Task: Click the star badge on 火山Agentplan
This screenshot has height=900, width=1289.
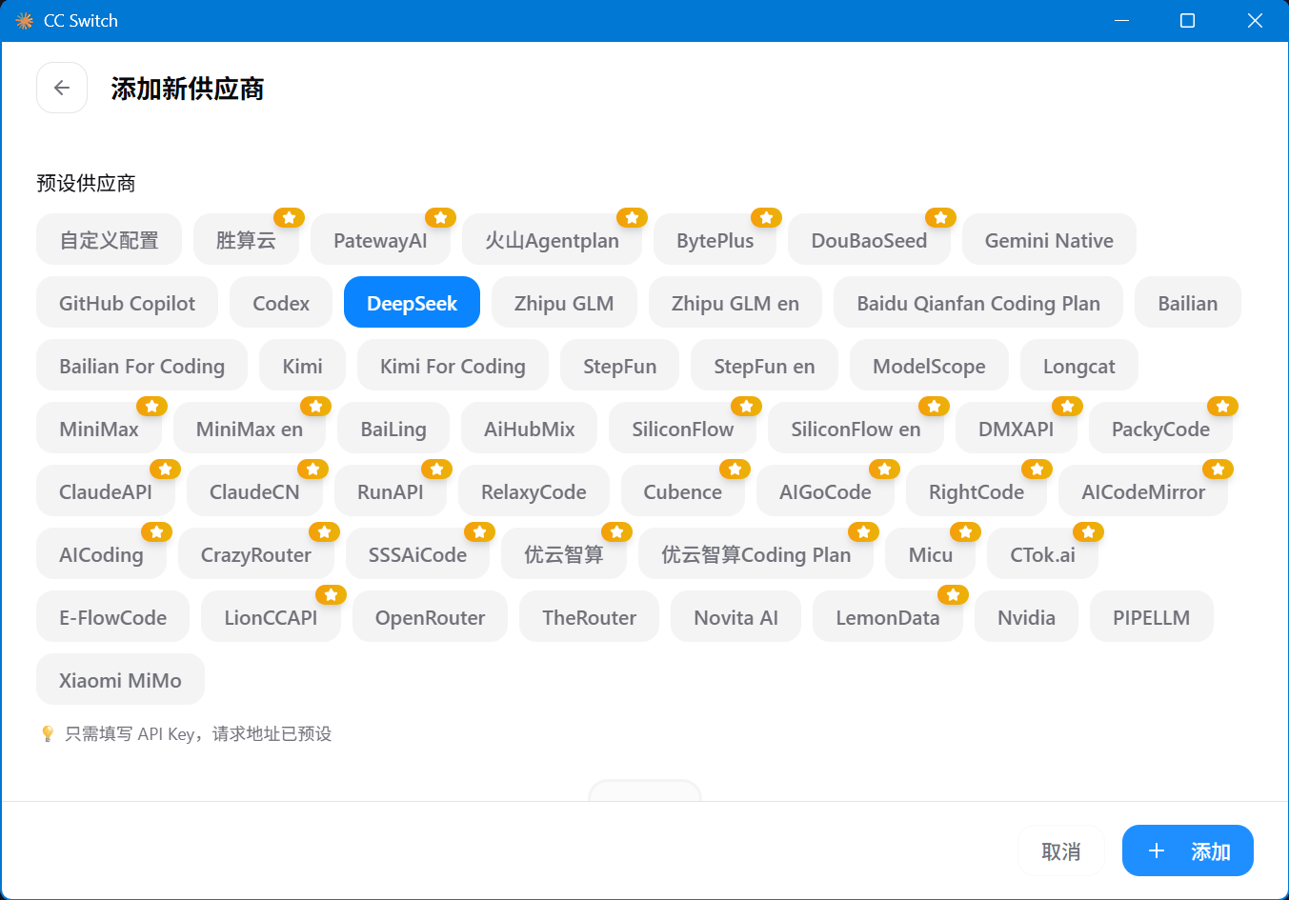Action: (x=632, y=218)
